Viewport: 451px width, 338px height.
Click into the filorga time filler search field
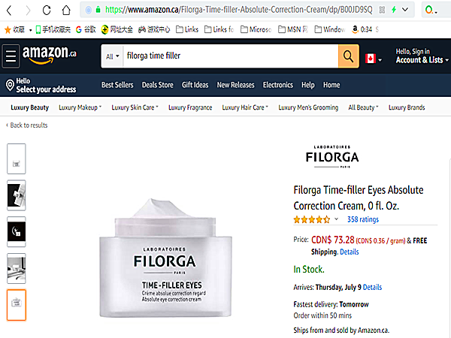231,56
